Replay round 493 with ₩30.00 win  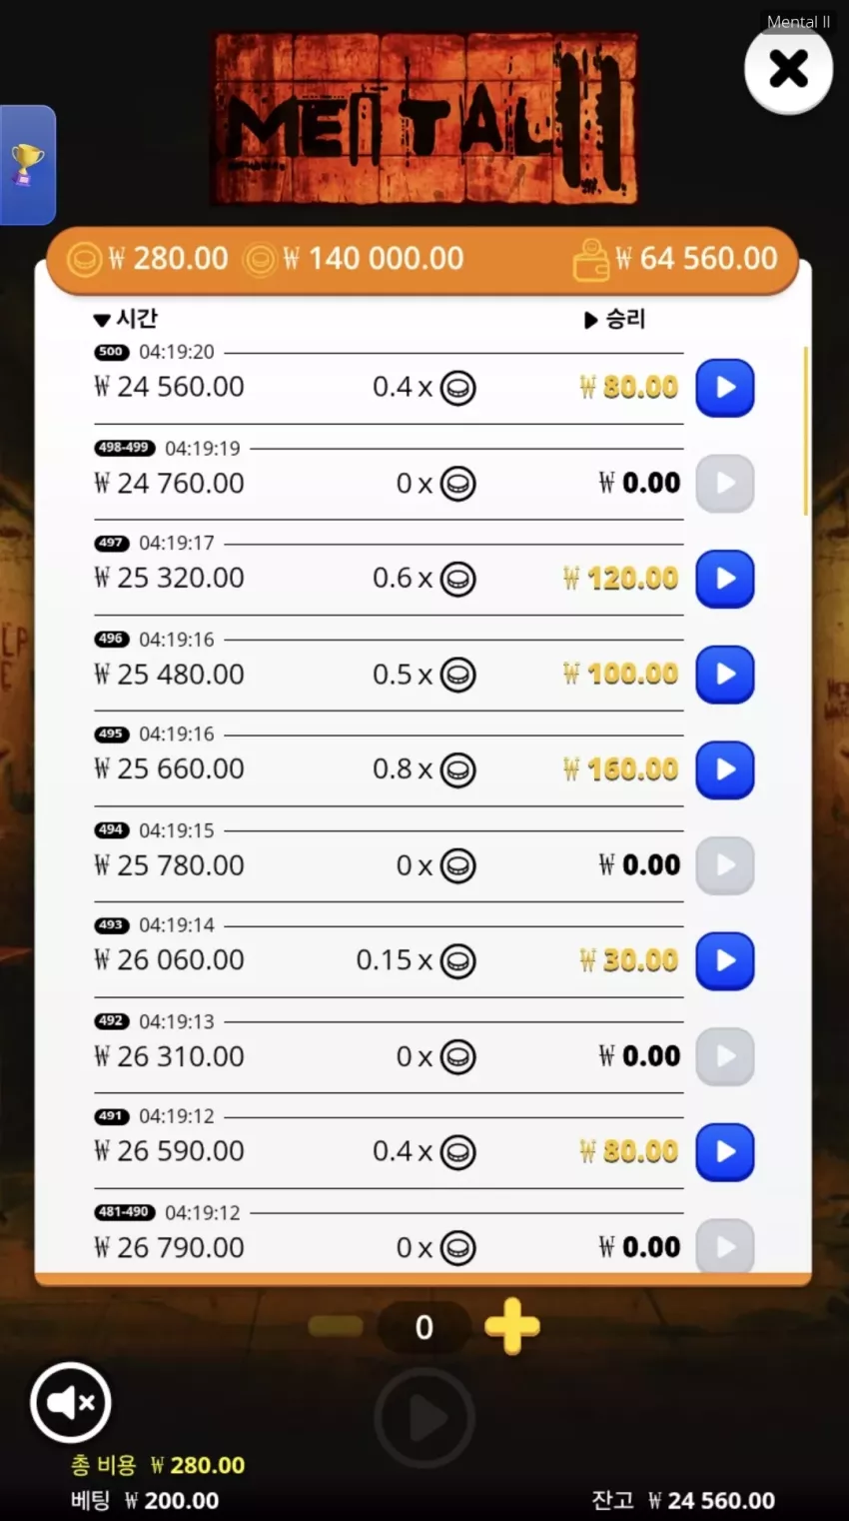point(724,960)
